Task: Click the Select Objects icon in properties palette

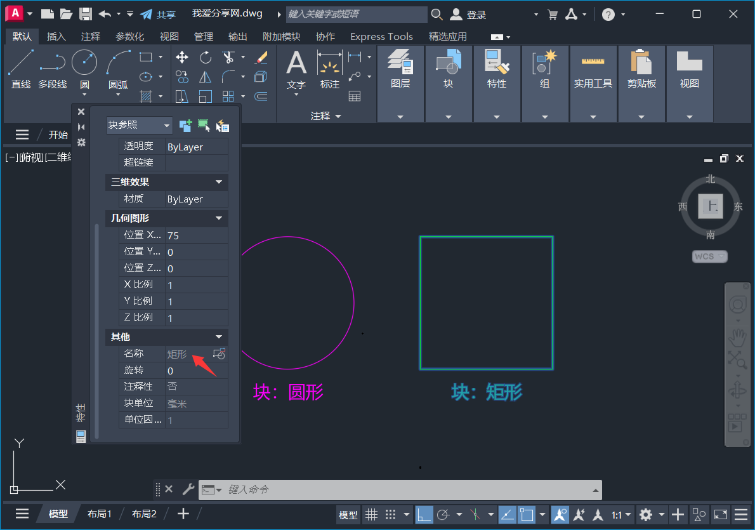Action: (x=204, y=126)
